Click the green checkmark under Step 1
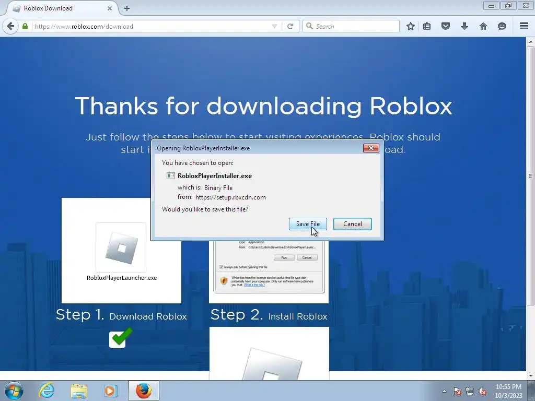Screen dimensions: 535x401 121,337
